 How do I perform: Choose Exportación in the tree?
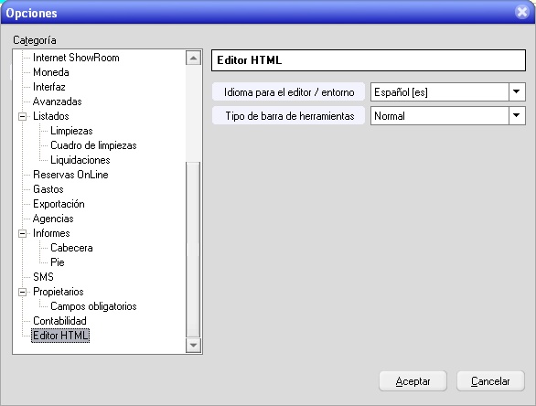[59, 204]
